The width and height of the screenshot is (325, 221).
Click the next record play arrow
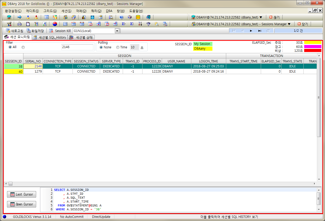[x=251, y=31]
